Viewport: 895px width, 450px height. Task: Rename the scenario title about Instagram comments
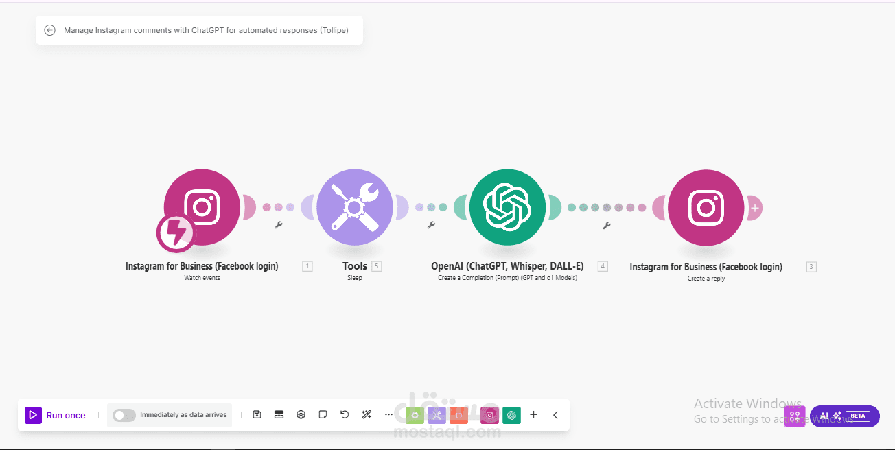point(206,30)
